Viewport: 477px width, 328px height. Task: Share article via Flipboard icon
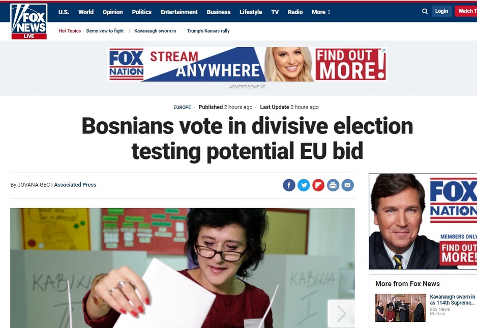click(x=318, y=185)
